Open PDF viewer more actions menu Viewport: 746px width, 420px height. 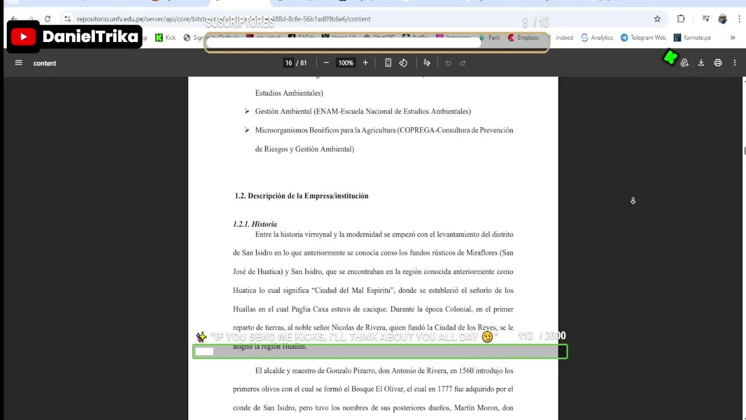tap(734, 63)
